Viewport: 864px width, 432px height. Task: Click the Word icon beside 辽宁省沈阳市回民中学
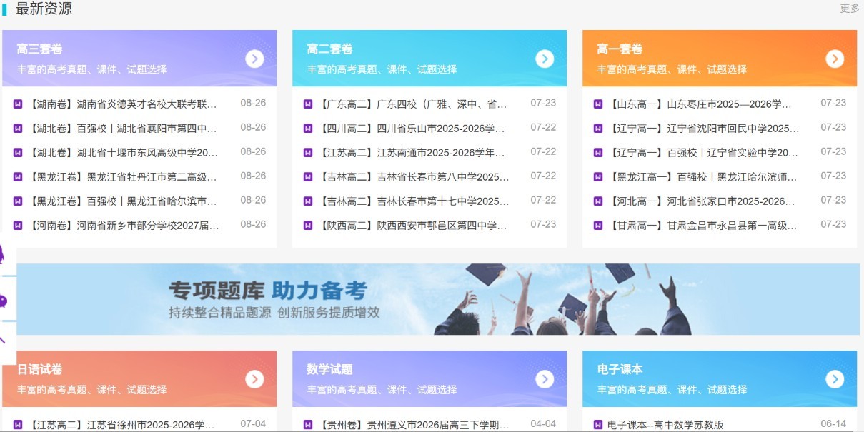click(x=598, y=129)
